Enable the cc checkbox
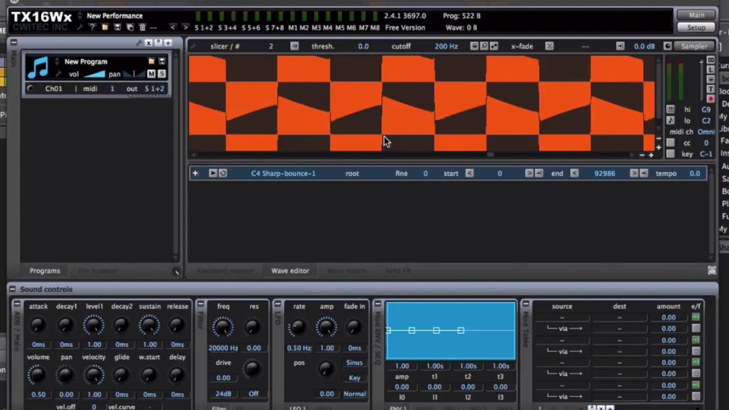The height and width of the screenshot is (410, 729). [670, 143]
